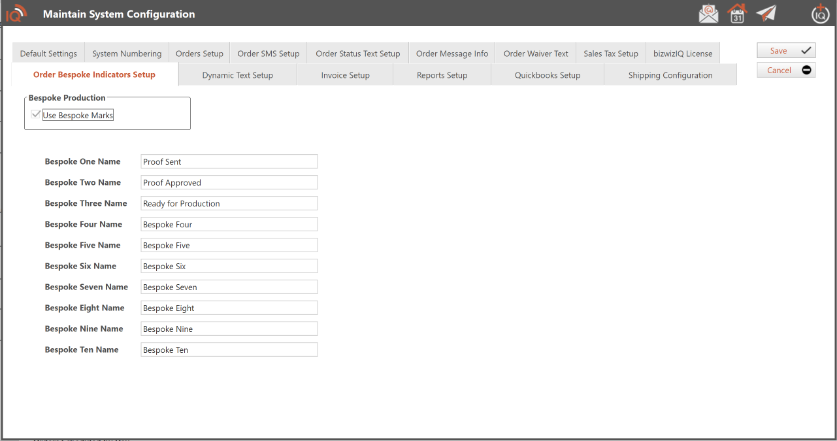The image size is (837, 441).
Task: Focus the Bespoke Three Name text box
Action: [x=229, y=203]
